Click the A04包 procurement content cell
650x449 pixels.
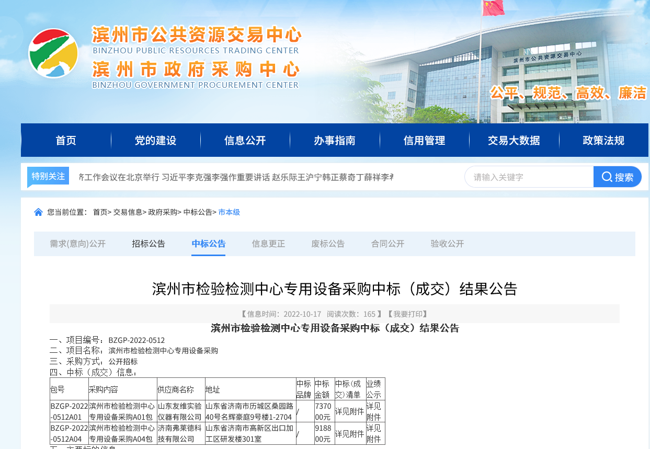pyautogui.click(x=122, y=433)
